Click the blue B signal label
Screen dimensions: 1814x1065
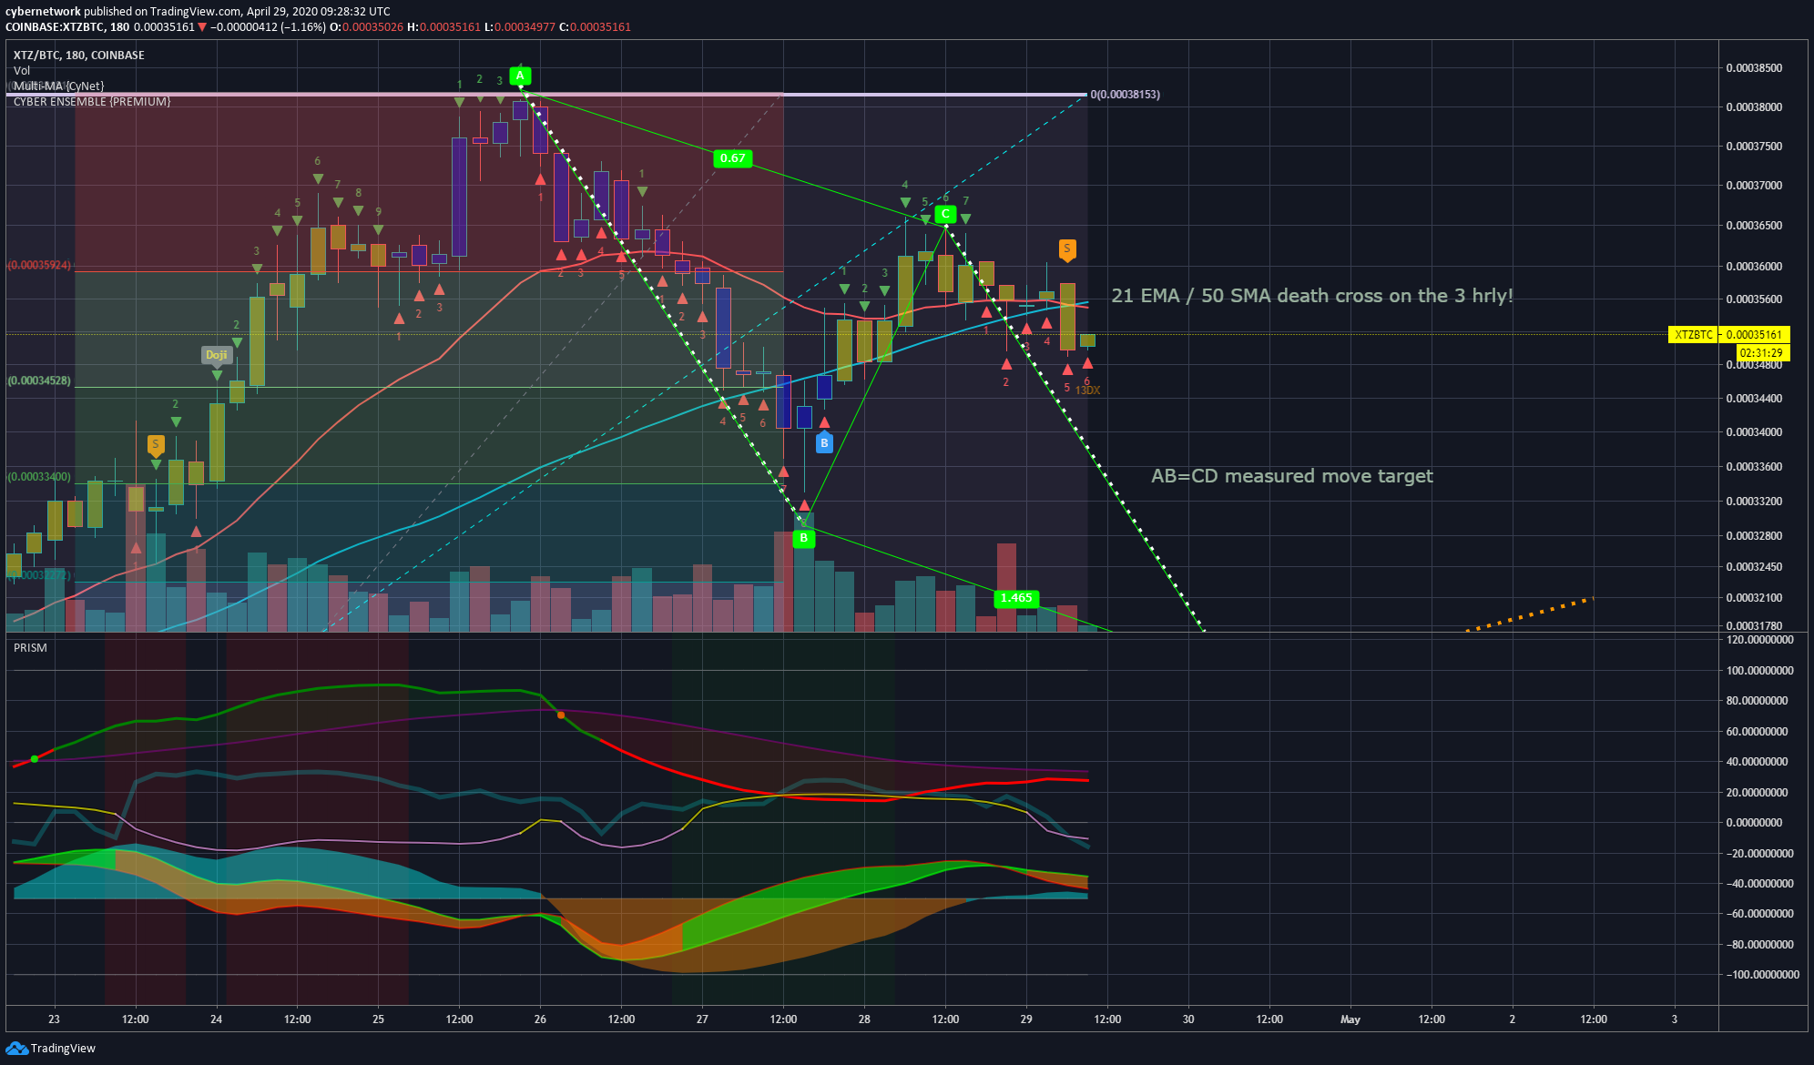(x=824, y=442)
